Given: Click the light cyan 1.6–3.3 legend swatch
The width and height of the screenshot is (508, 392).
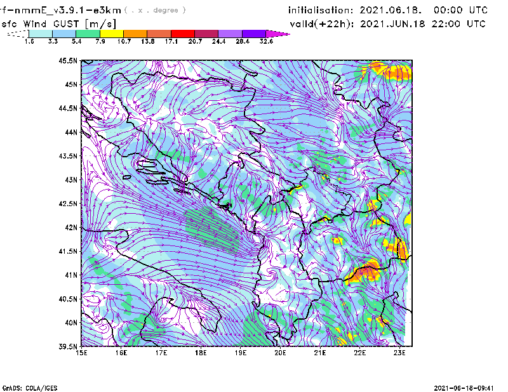Looking at the screenshot, I should point(41,34).
